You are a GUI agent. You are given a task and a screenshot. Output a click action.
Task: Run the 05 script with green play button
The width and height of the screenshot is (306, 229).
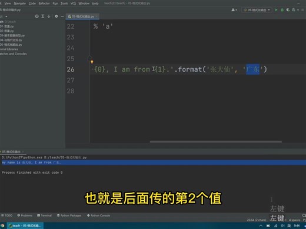point(276,10)
